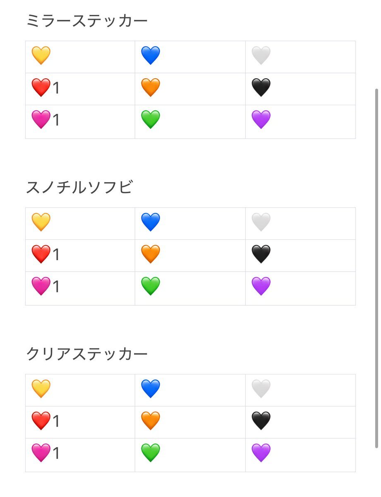This screenshot has width=381, height=497.
Task: Click black heart in クリアステッカー table
Action: [261, 421]
